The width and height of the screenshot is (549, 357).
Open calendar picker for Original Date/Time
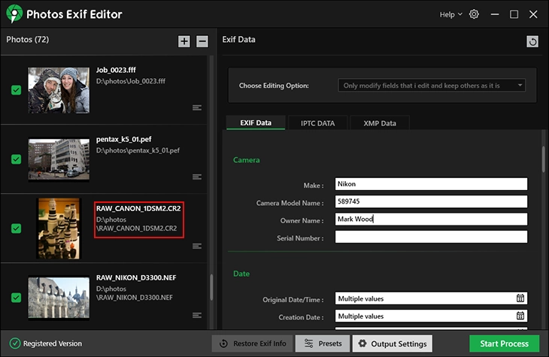click(x=520, y=298)
